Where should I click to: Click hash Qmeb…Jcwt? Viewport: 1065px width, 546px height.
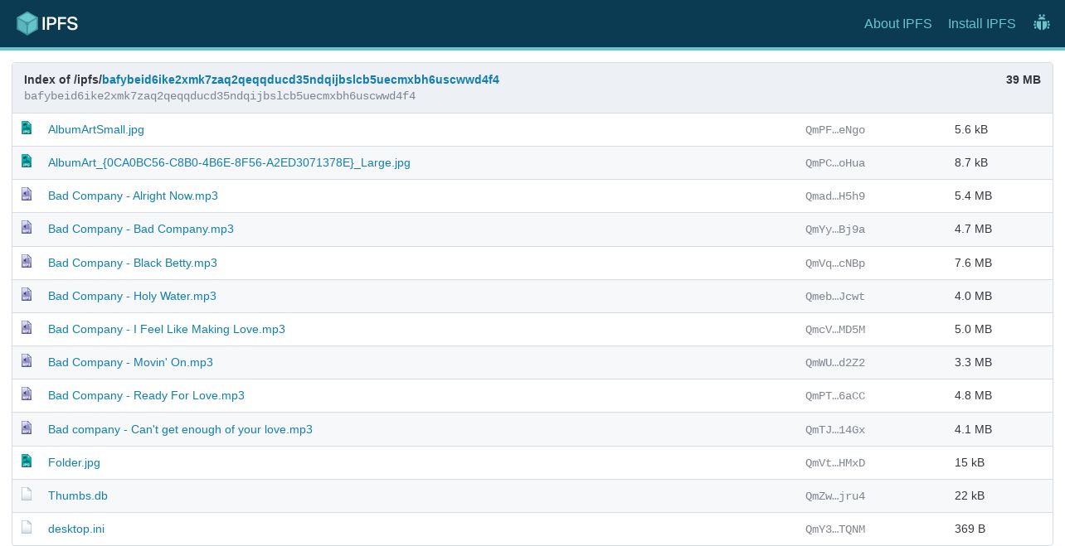point(835,297)
